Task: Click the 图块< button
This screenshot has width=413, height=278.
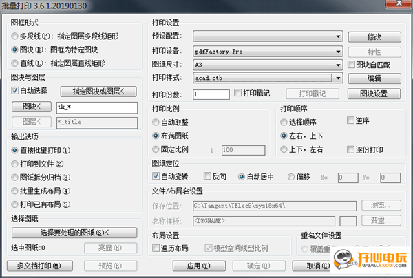Action: [32, 107]
